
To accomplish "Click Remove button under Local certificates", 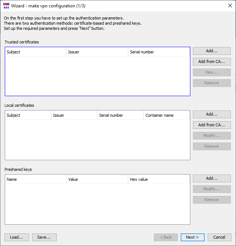I will click(212, 146).
